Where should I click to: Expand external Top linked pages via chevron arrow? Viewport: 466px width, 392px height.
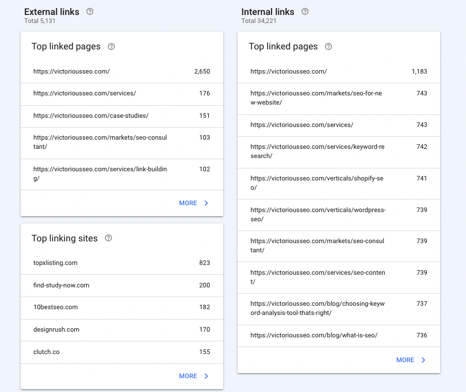pyautogui.click(x=207, y=203)
